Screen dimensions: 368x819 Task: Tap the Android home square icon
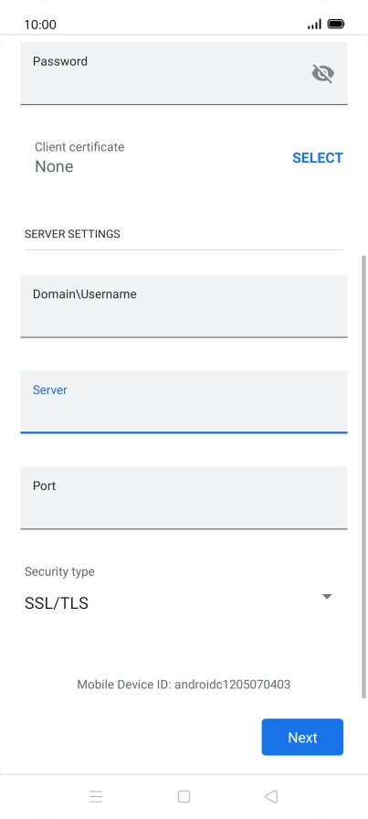click(184, 796)
